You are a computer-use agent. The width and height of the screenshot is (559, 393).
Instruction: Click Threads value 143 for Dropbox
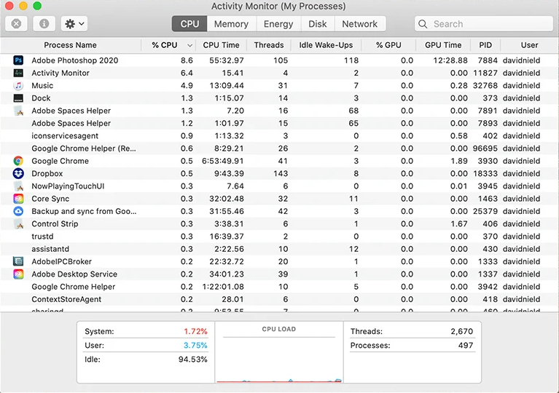pos(281,173)
